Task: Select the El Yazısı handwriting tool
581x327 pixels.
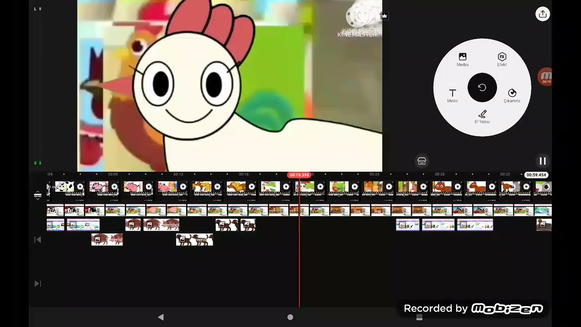Action: (482, 117)
